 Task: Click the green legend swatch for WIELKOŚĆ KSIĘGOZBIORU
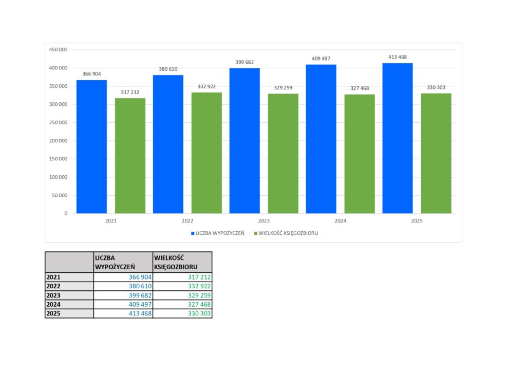(256, 233)
